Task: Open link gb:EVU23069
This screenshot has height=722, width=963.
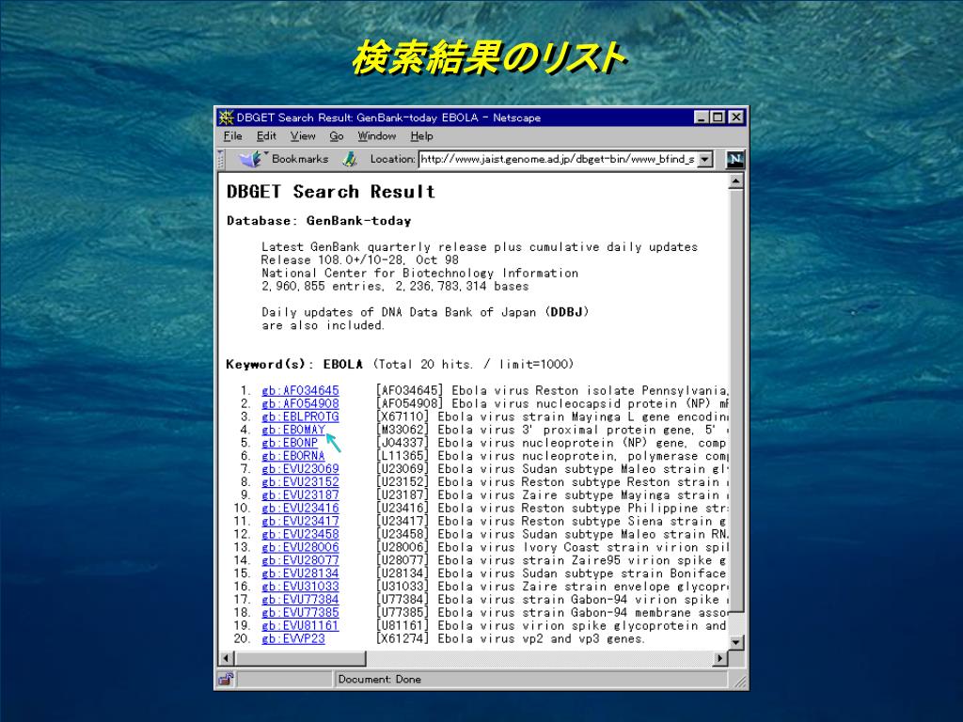Action: pyautogui.click(x=300, y=468)
